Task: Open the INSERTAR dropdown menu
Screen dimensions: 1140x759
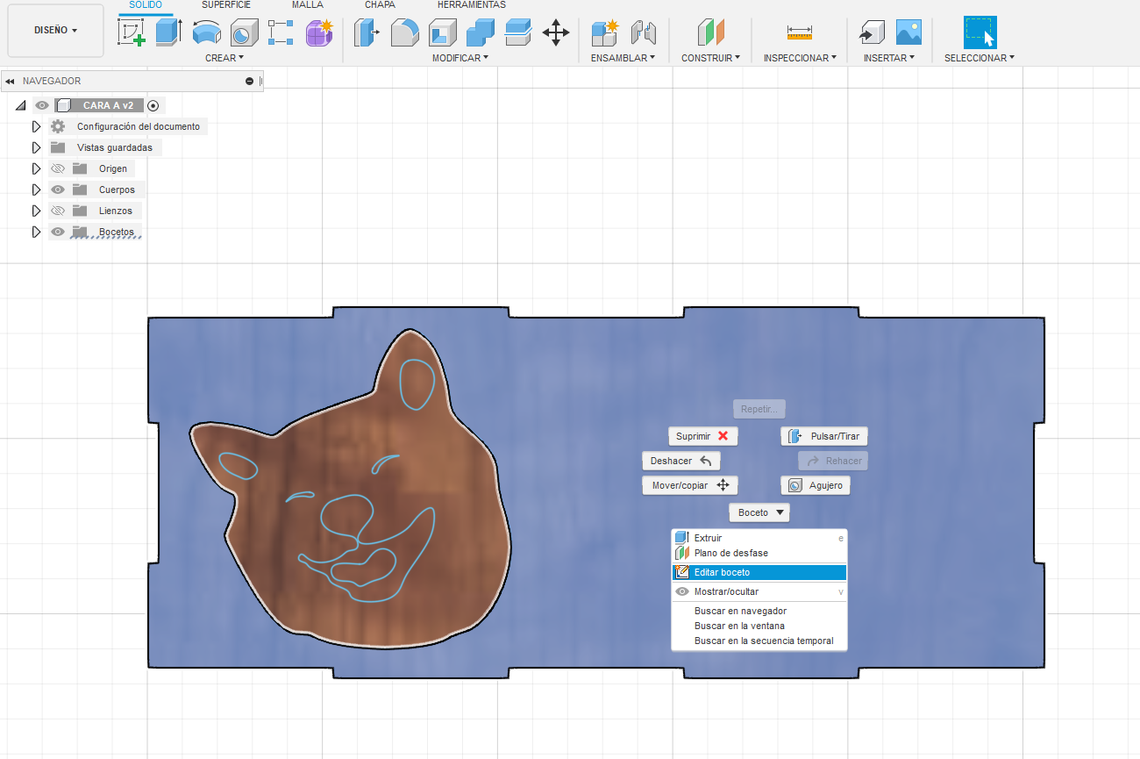Action: (x=889, y=58)
